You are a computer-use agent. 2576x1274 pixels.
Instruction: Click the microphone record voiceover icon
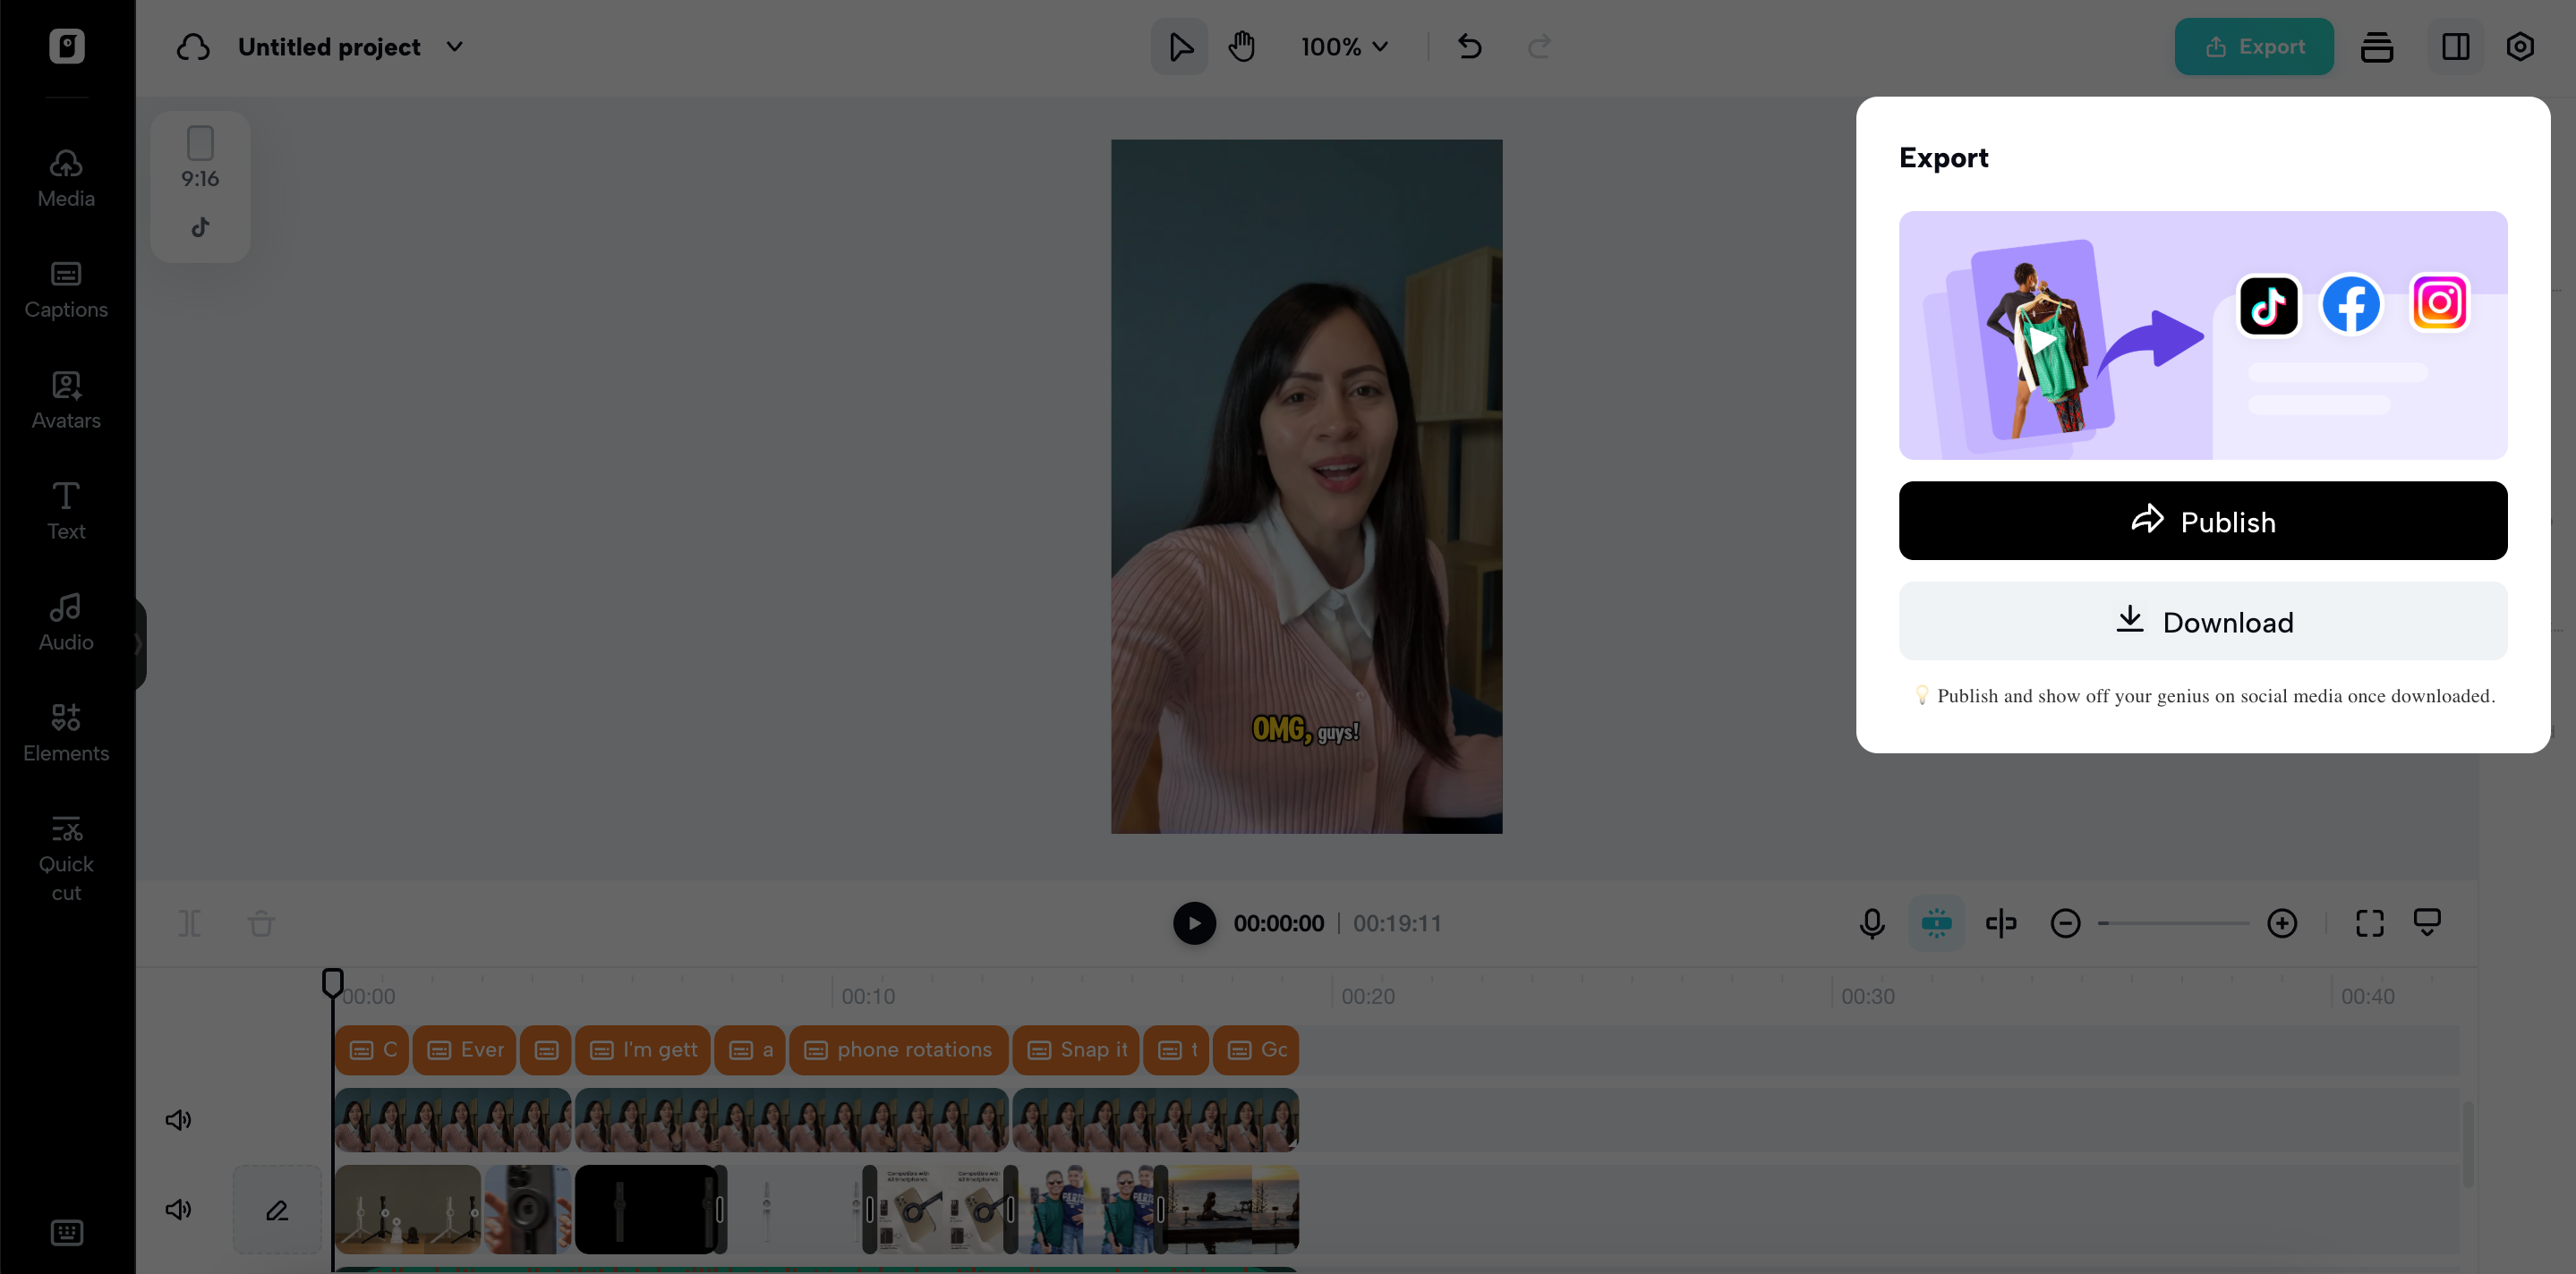point(1871,922)
